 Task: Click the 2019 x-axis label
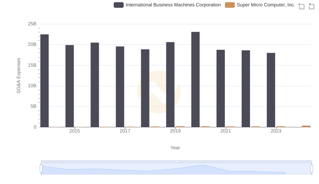(175, 131)
